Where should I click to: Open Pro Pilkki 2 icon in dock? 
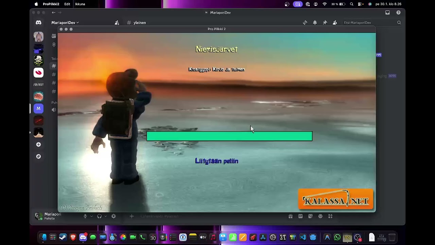tap(347, 237)
